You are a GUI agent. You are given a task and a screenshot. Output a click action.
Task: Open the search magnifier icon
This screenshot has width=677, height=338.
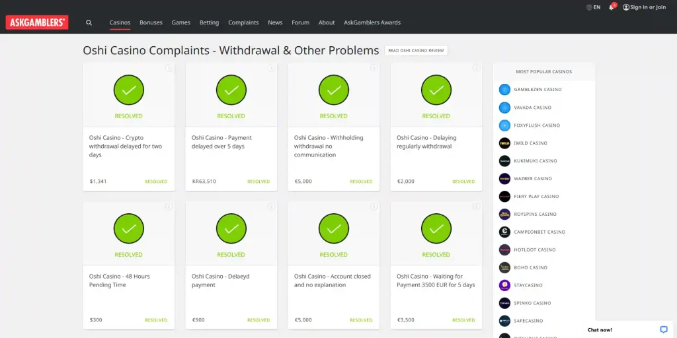click(89, 22)
